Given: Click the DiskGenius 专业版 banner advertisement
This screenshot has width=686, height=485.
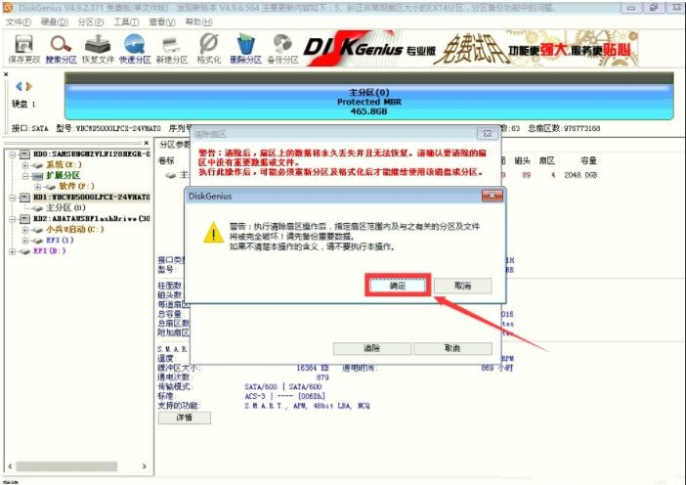Looking at the screenshot, I should pos(471,48).
